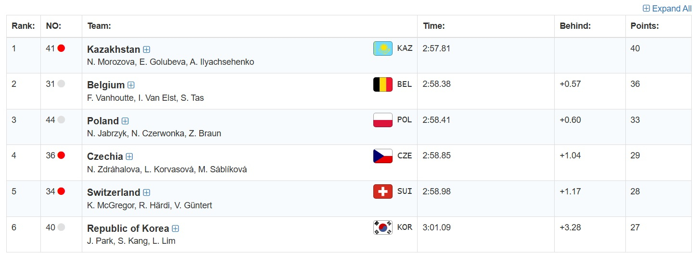Click red dot beside number 41
Screen dimensions: 699x263
[x=61, y=48]
